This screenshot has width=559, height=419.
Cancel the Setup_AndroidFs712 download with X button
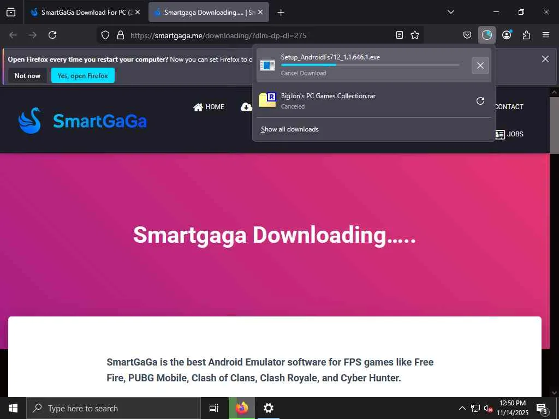tap(480, 65)
